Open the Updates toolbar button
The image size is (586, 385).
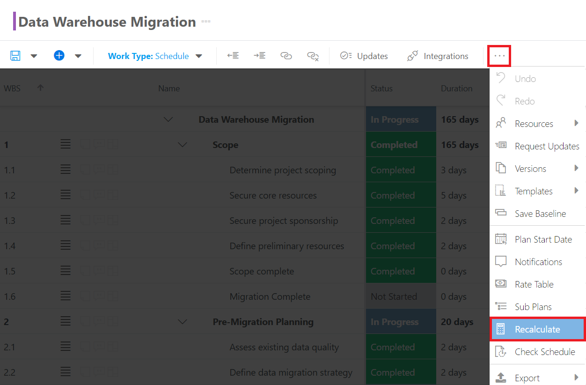[x=364, y=56]
